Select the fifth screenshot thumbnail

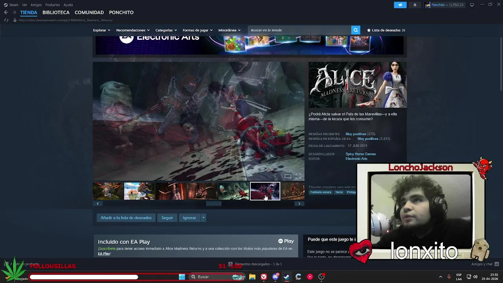tap(233, 191)
